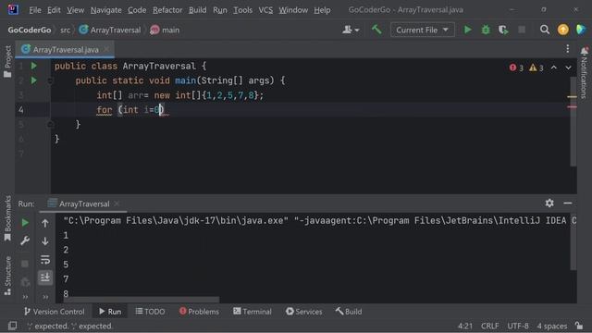This screenshot has width=592, height=333.
Task: Run with Coverage shield icon
Action: (503, 30)
